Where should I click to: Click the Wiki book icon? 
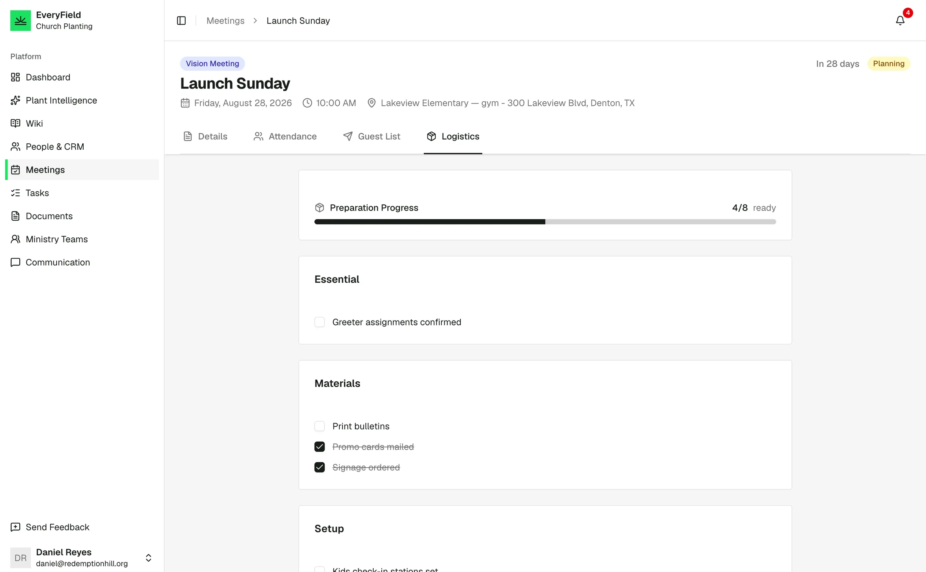(x=16, y=123)
